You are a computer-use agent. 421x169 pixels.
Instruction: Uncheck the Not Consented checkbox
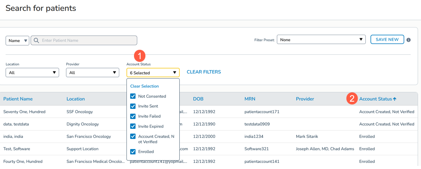point(133,96)
